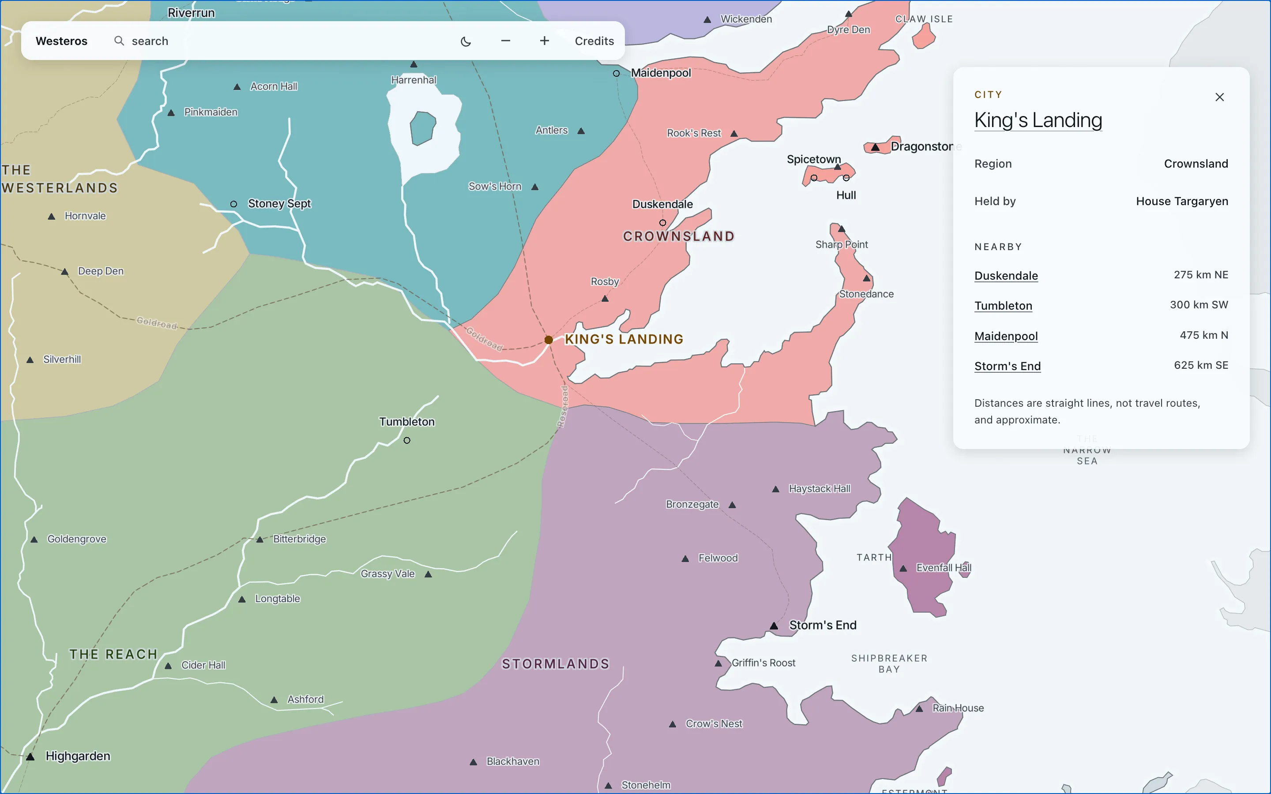Click the search magnifier icon

pos(119,41)
